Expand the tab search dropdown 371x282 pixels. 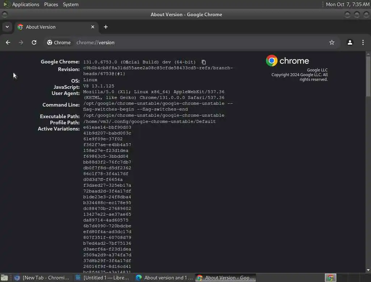[x=7, y=27]
